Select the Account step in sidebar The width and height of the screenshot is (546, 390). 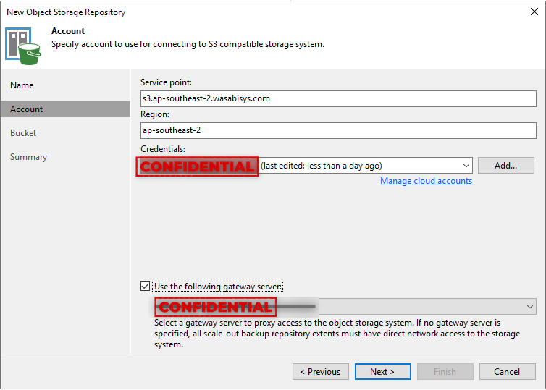27,109
